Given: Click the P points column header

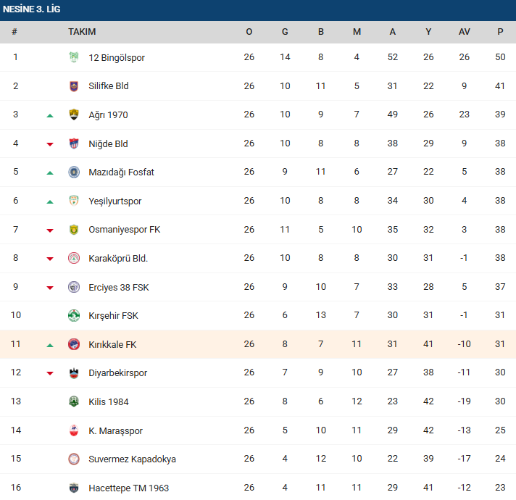Looking at the screenshot, I should (x=500, y=32).
